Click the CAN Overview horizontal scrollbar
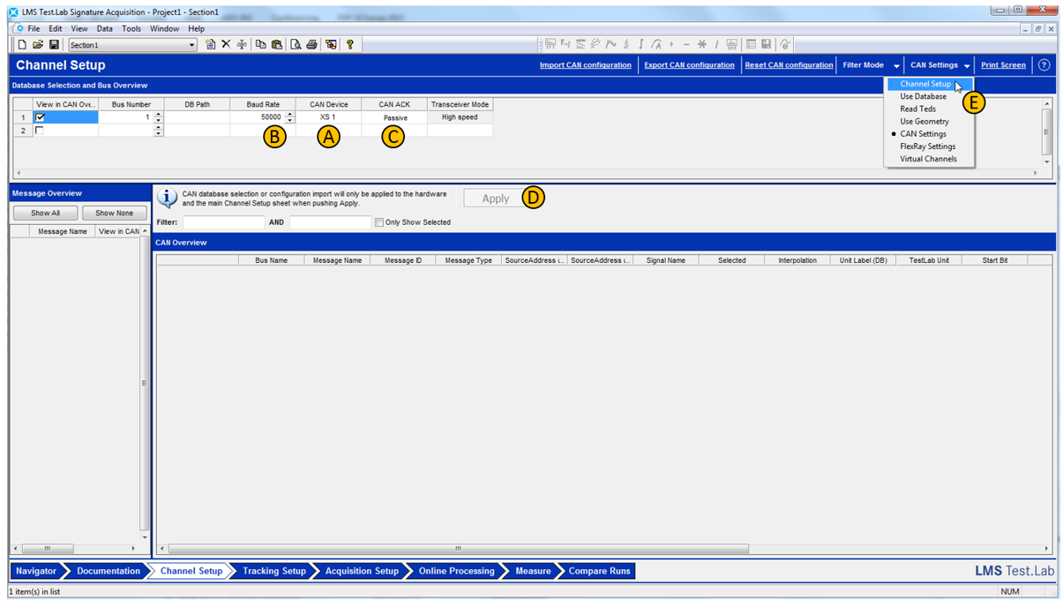The width and height of the screenshot is (1063, 601). 603,549
